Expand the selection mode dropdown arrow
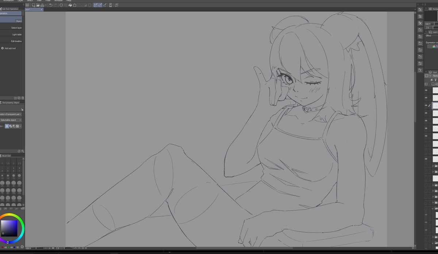 point(20,126)
